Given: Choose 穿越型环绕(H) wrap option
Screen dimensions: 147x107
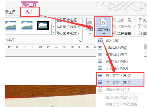Looking at the screenshot, I should (120, 62).
